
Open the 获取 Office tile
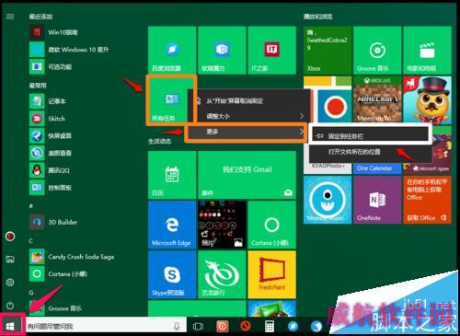click(x=427, y=200)
